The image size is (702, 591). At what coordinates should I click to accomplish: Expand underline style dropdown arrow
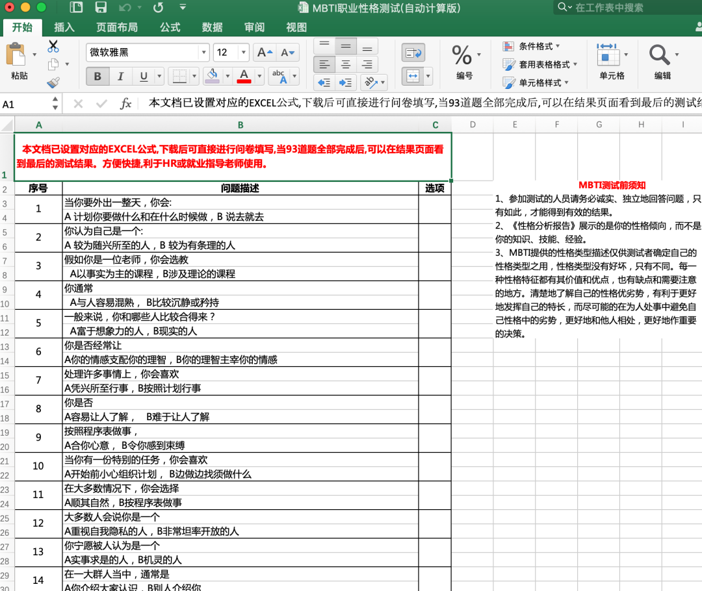(x=159, y=76)
